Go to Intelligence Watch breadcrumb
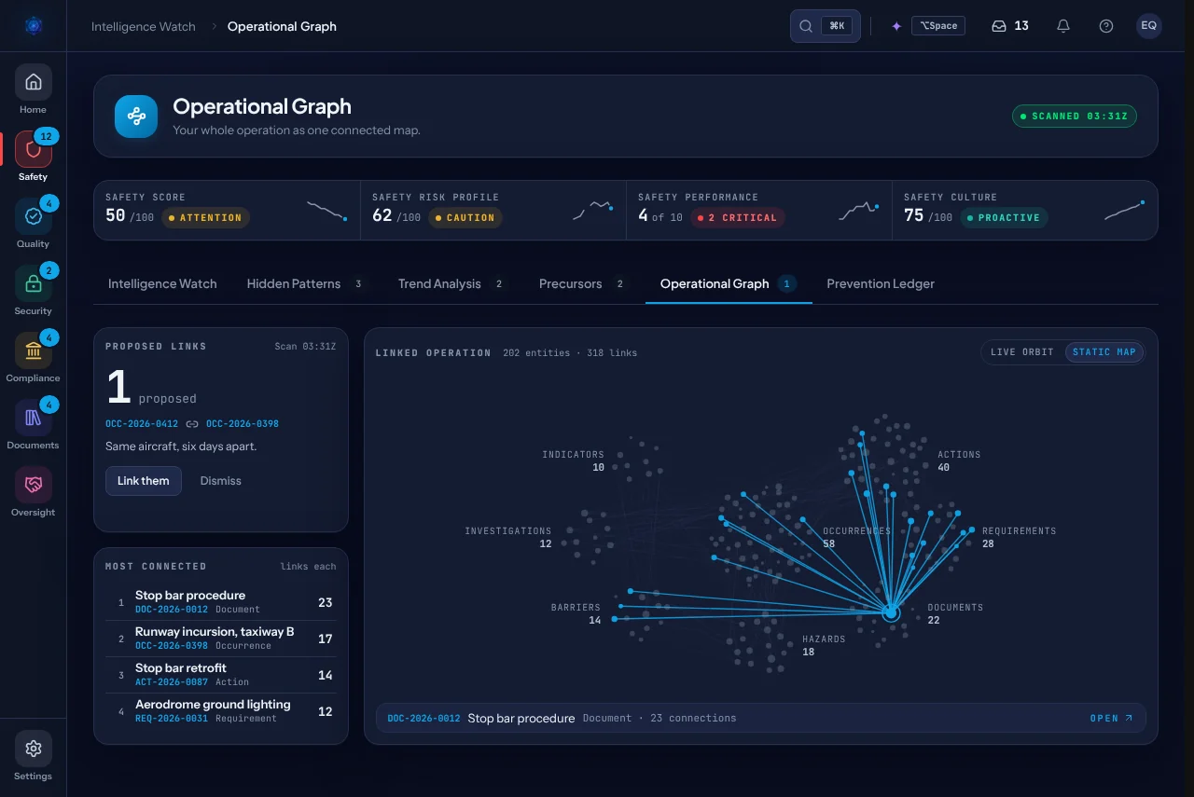The width and height of the screenshot is (1194, 797). coord(144,26)
